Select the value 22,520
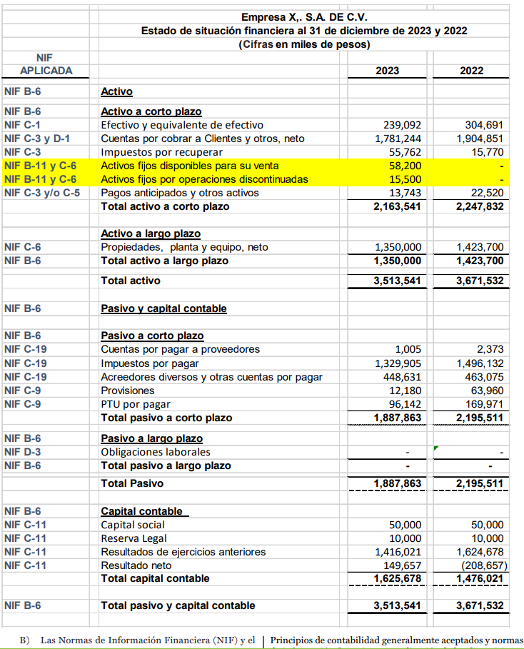The image size is (524, 649). pos(487,193)
